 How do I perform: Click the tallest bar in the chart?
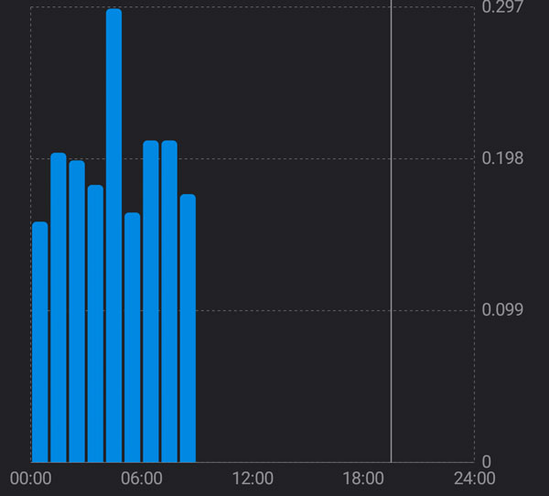point(113,236)
